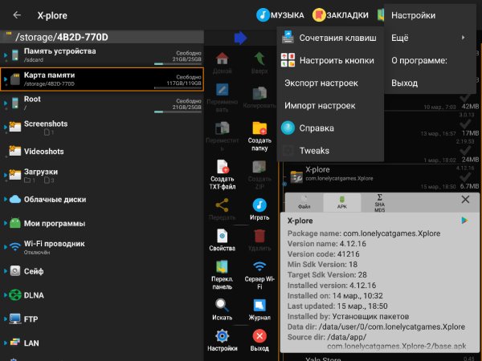Open the Журнал tool
Screen dimensions: 482x361
259,310
